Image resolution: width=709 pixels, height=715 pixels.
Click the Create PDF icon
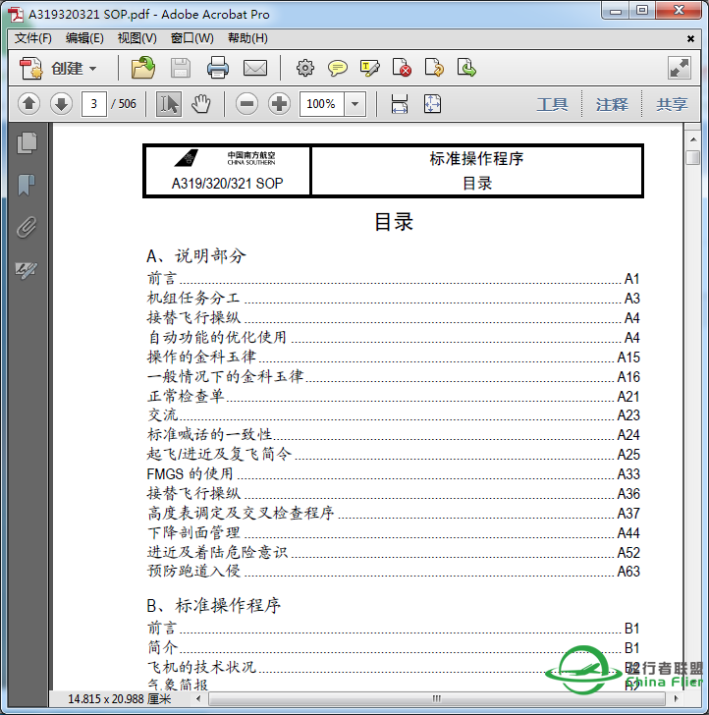click(x=31, y=69)
